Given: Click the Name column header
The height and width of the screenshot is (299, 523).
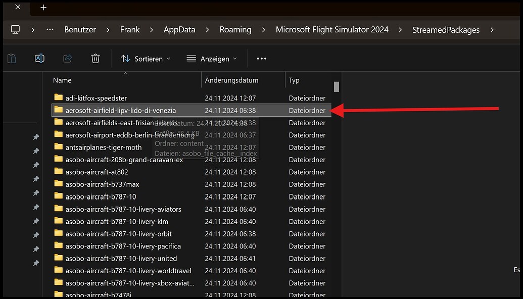Looking at the screenshot, I should click(62, 80).
